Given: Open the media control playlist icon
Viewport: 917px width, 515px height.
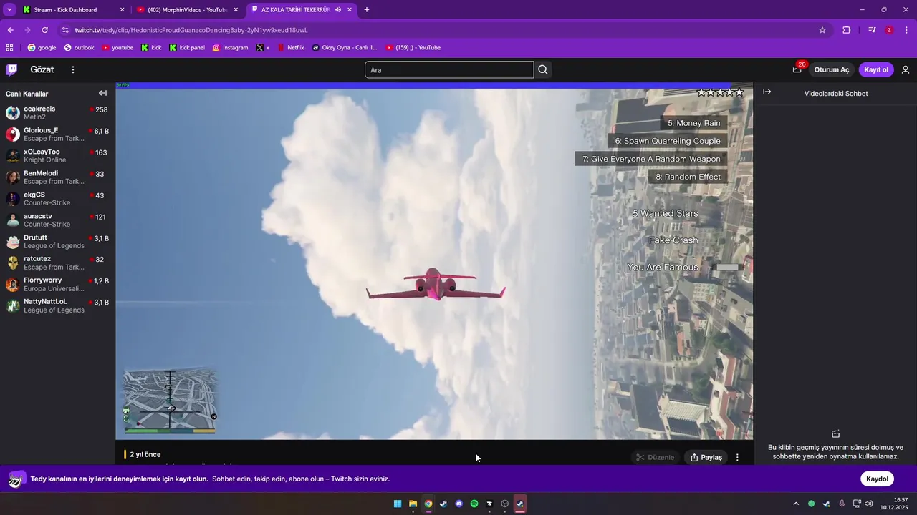Looking at the screenshot, I should click(872, 30).
